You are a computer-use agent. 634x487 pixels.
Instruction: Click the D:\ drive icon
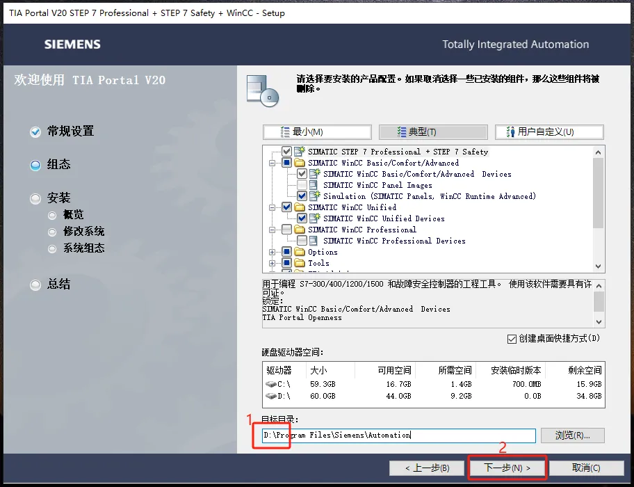click(x=271, y=396)
